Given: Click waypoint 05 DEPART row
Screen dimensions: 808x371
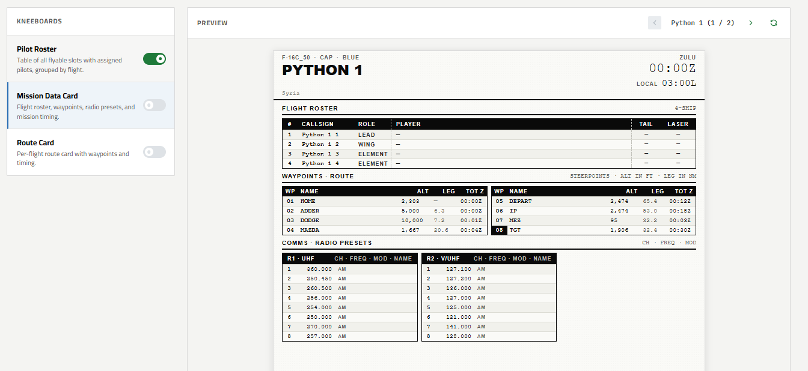Looking at the screenshot, I should coord(593,201).
